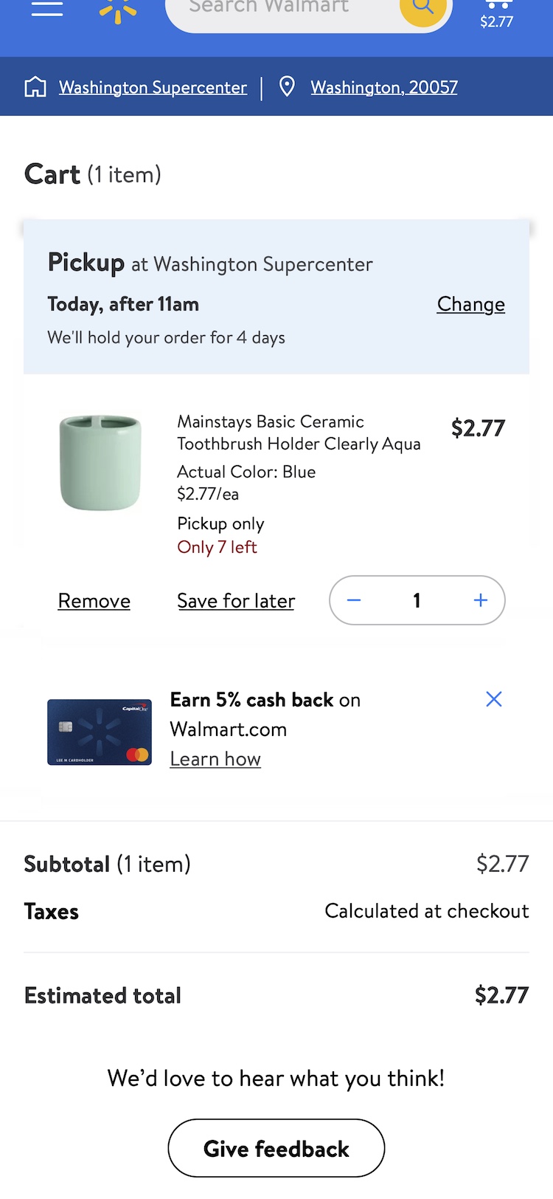
Task: Save the toothbrush holder for later
Action: [236, 601]
